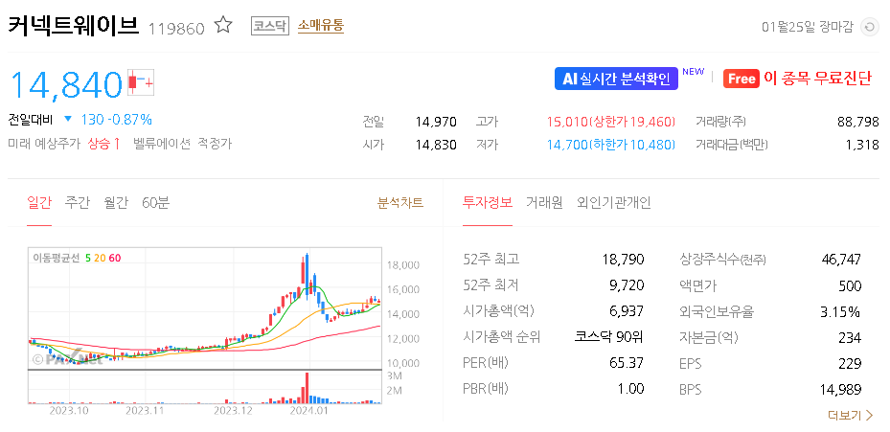Click the 2023.12 date label on chart
Viewport: 890px width, 432px height.
(x=233, y=410)
